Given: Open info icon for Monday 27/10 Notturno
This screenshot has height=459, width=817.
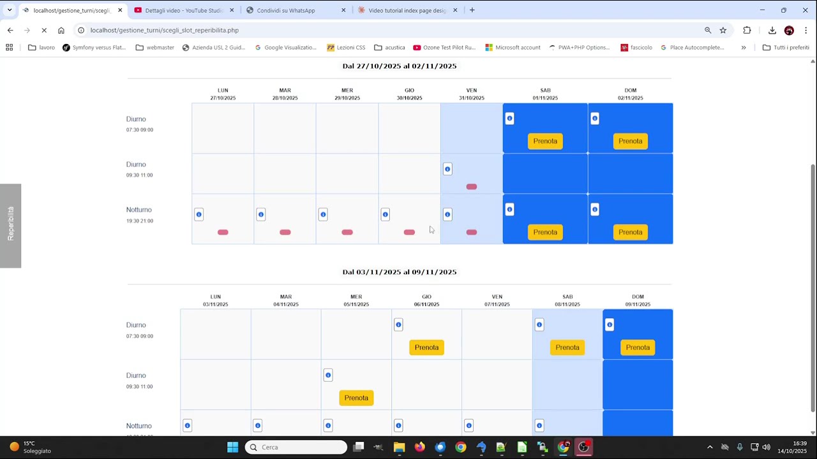Looking at the screenshot, I should click(199, 214).
